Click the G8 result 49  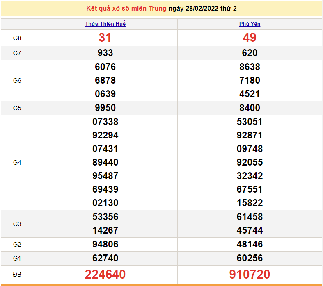click(250, 38)
